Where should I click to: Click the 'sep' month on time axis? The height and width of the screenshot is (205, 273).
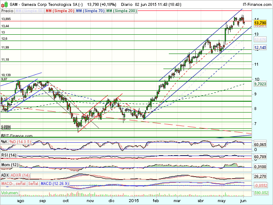click(43, 201)
